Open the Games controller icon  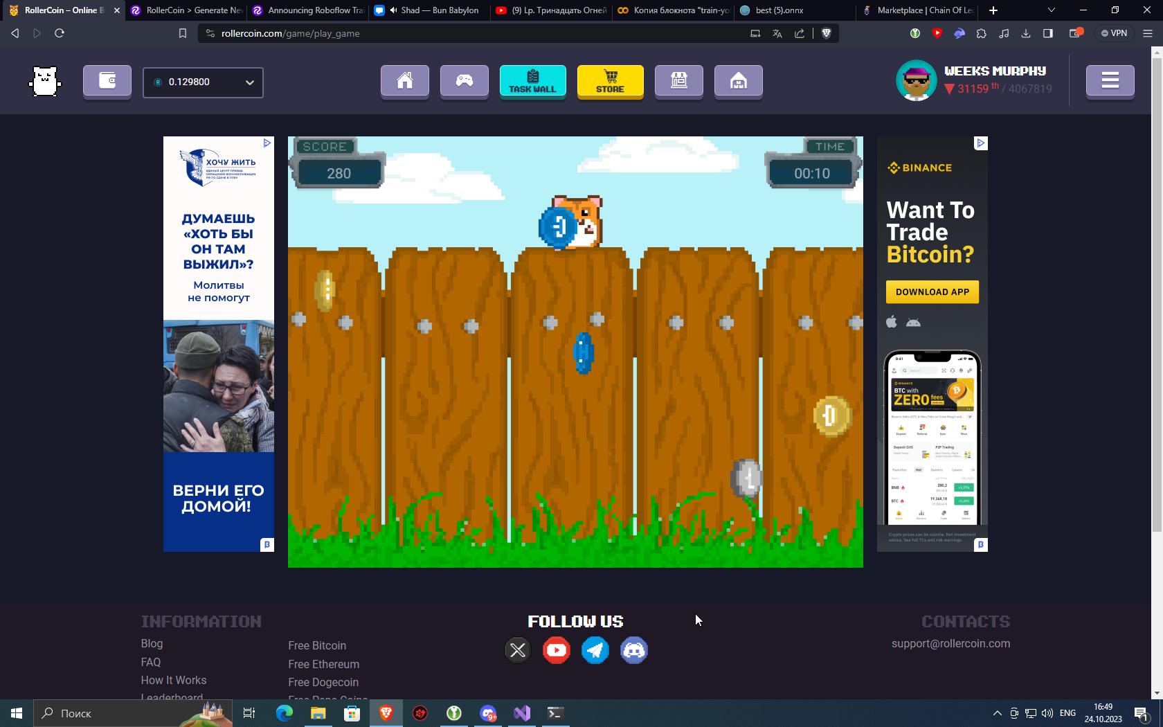tap(465, 82)
